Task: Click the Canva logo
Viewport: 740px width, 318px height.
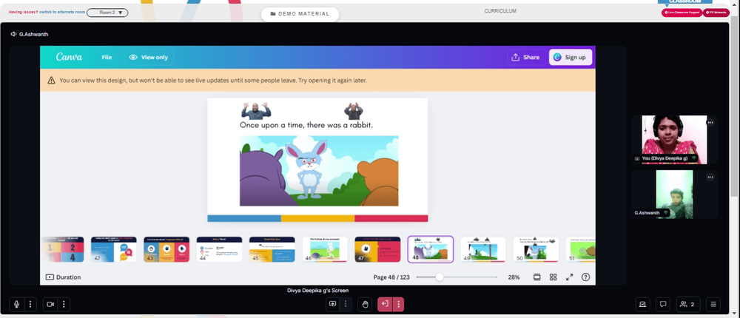Action: 69,57
